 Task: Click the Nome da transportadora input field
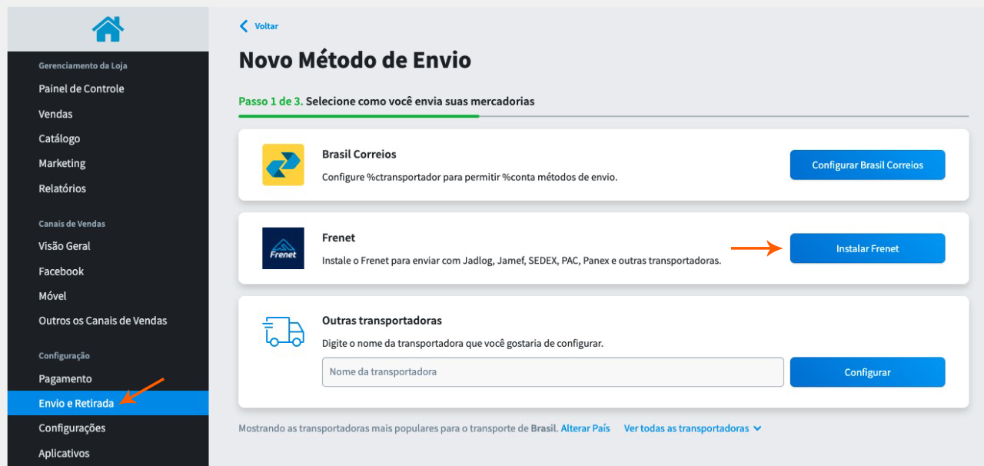[551, 371]
